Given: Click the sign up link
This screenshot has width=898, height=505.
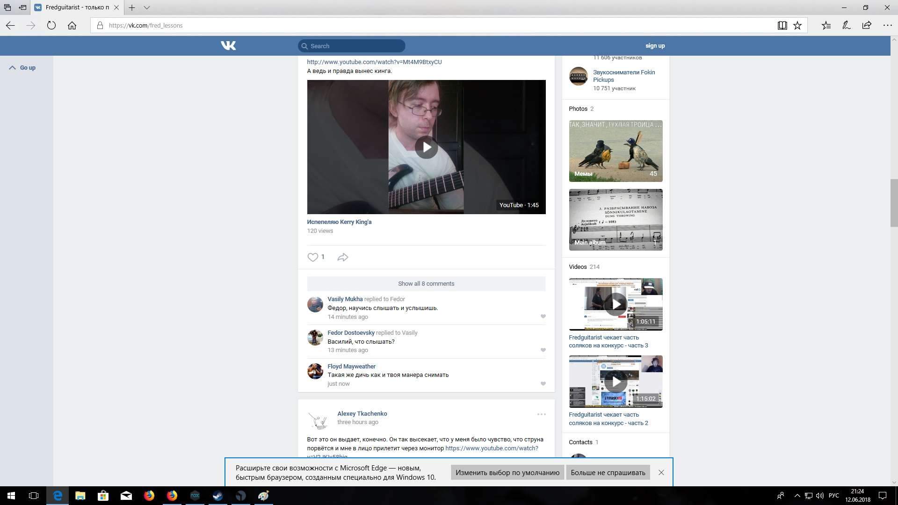Looking at the screenshot, I should coord(655,46).
